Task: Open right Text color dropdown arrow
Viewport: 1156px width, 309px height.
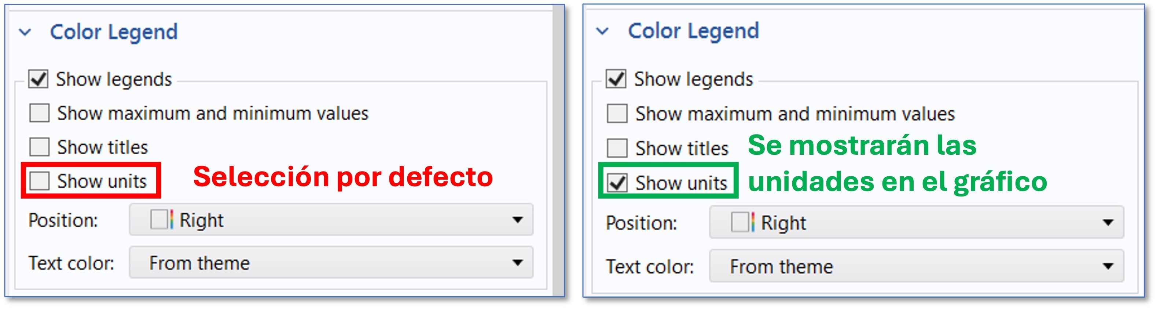Action: (1108, 266)
